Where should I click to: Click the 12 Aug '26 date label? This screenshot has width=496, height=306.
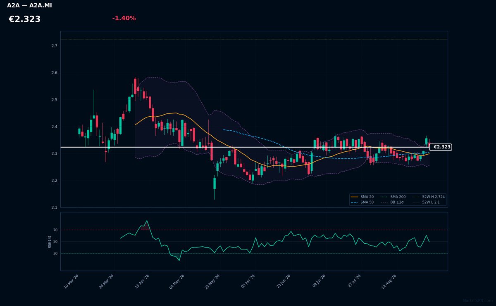pyautogui.click(x=389, y=282)
